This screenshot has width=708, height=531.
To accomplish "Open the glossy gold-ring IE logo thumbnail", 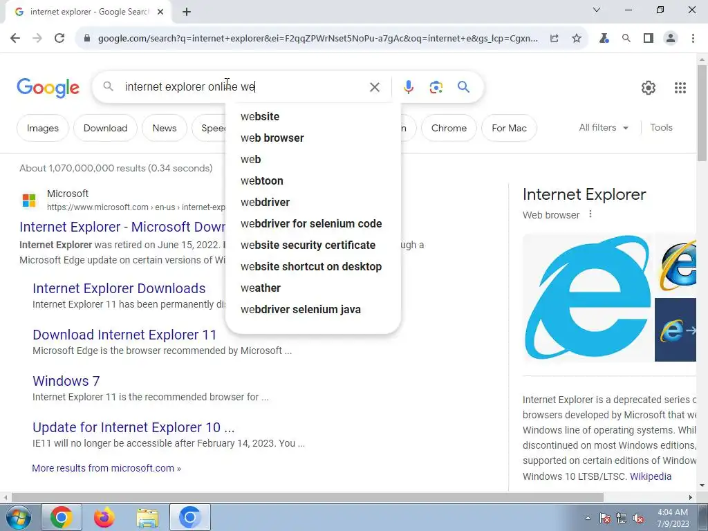I will [x=676, y=265].
